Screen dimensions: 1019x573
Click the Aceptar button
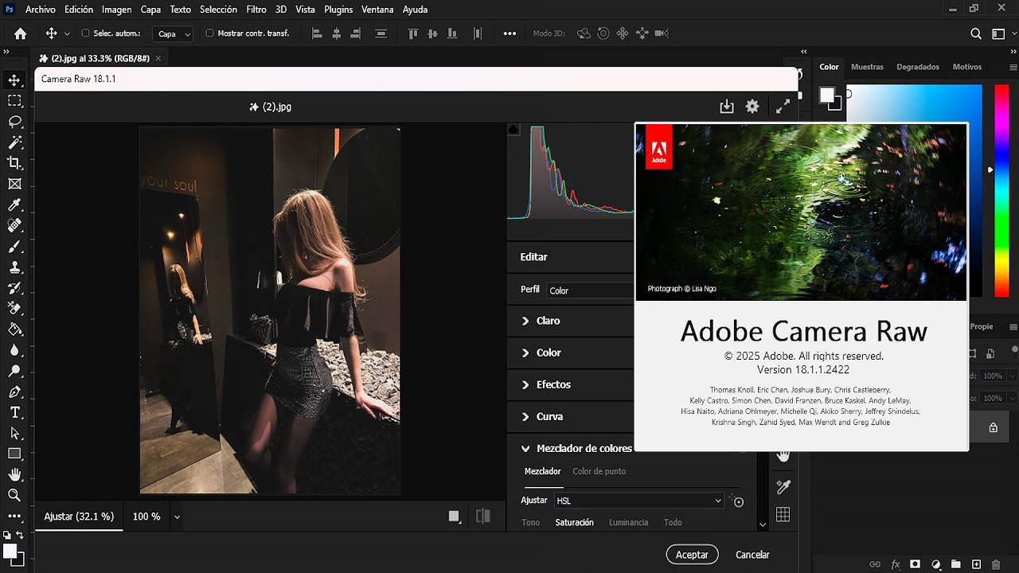point(692,555)
